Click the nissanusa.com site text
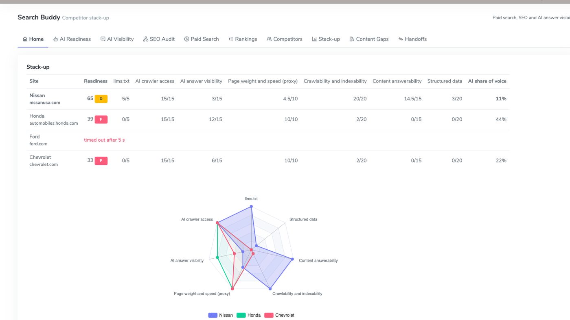Screen dimensions: 570x320 (45, 103)
